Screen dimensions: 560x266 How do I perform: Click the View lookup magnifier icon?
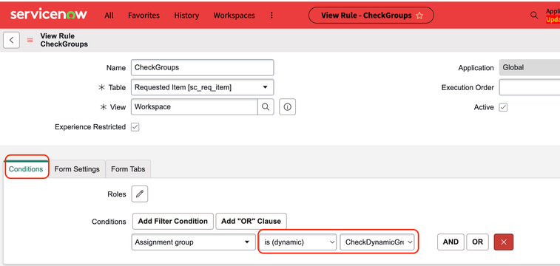pyautogui.click(x=266, y=107)
